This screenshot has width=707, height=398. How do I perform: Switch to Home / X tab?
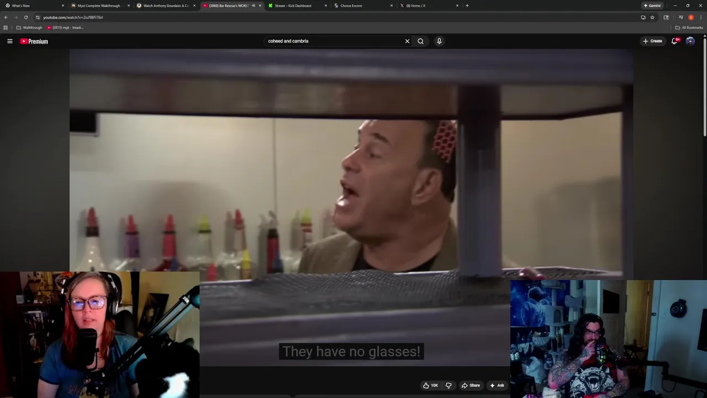pos(428,6)
